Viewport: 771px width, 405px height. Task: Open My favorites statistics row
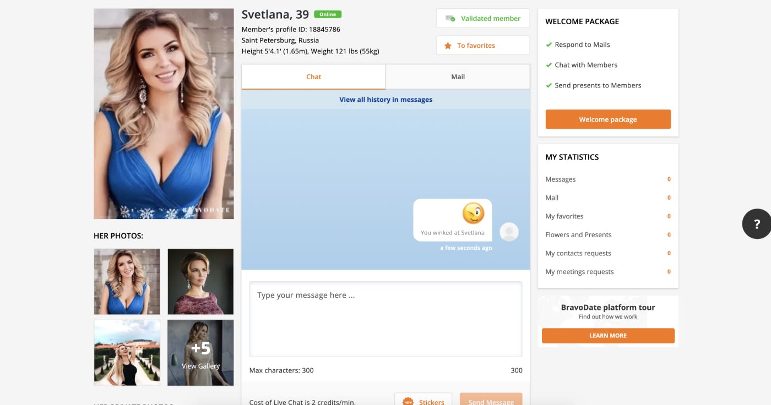click(x=608, y=216)
